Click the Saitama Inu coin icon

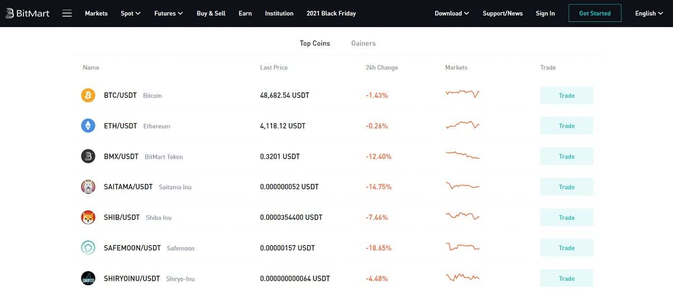(88, 187)
